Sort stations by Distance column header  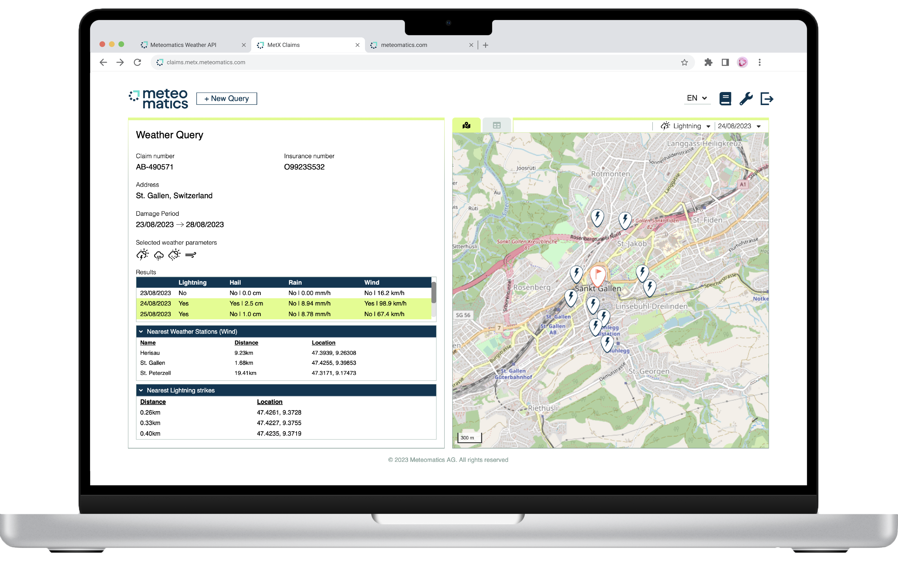(x=246, y=343)
